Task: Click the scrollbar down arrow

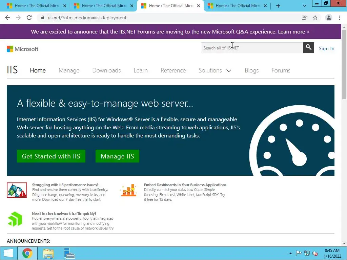Action: [344, 243]
